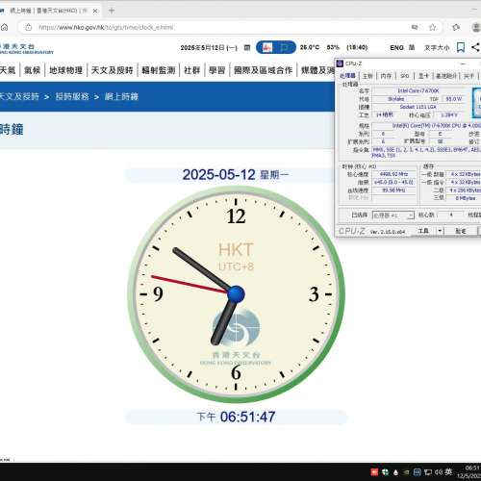Open network icon in system tray
This screenshot has width=481, height=481.
coord(428,472)
